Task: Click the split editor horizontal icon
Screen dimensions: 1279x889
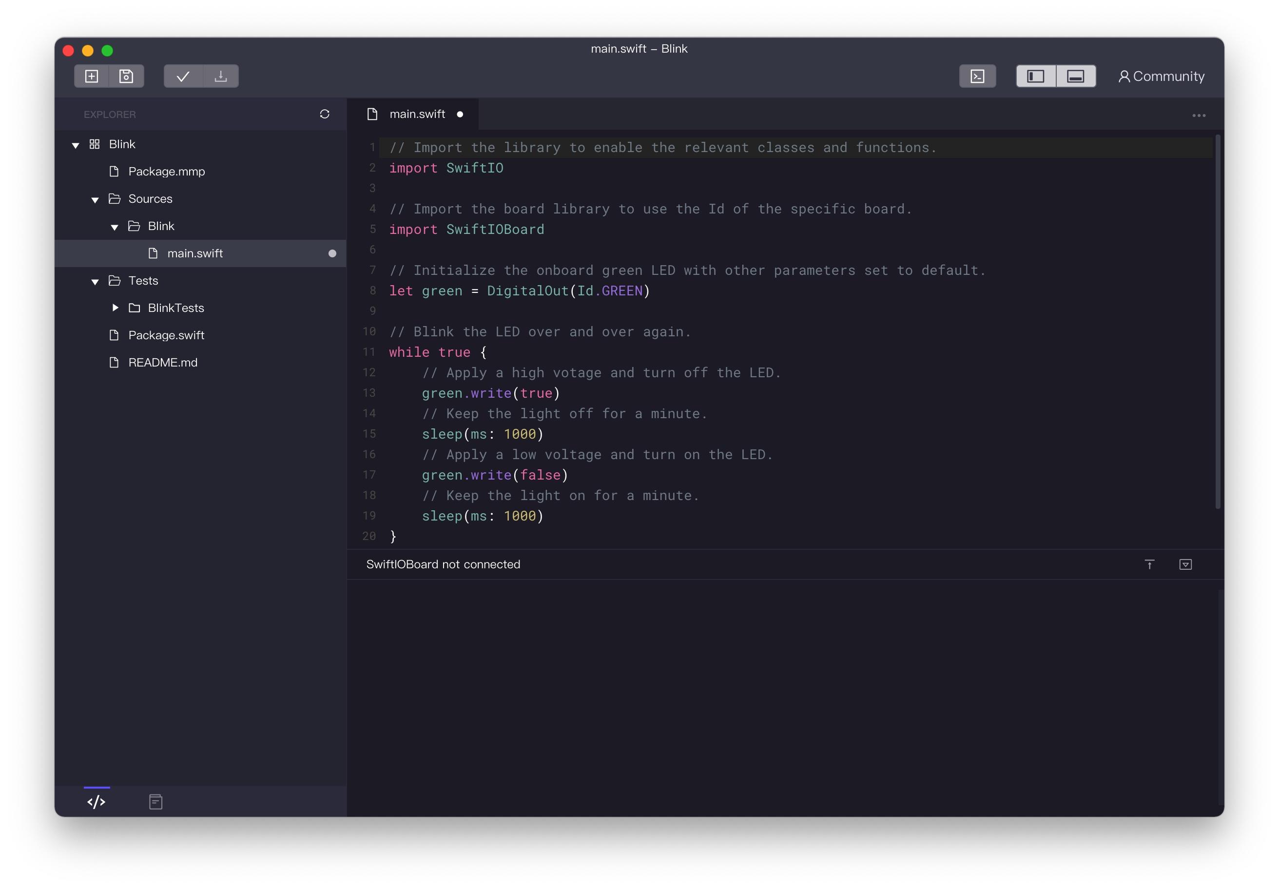Action: click(x=1076, y=76)
